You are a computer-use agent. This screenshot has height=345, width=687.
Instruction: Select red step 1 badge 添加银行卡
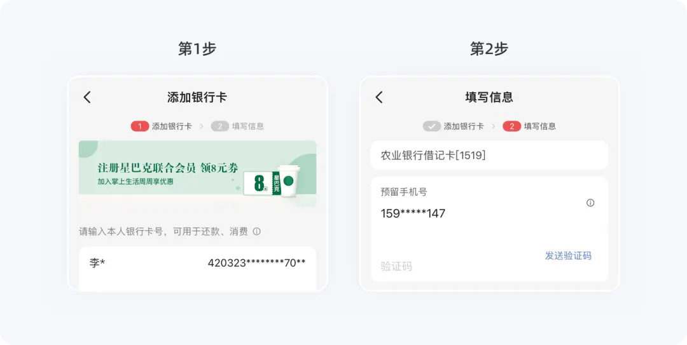(x=140, y=126)
